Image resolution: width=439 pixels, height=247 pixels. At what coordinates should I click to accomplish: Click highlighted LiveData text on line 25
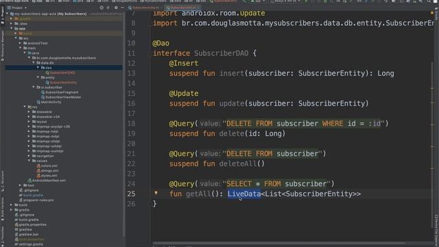pos(244,193)
